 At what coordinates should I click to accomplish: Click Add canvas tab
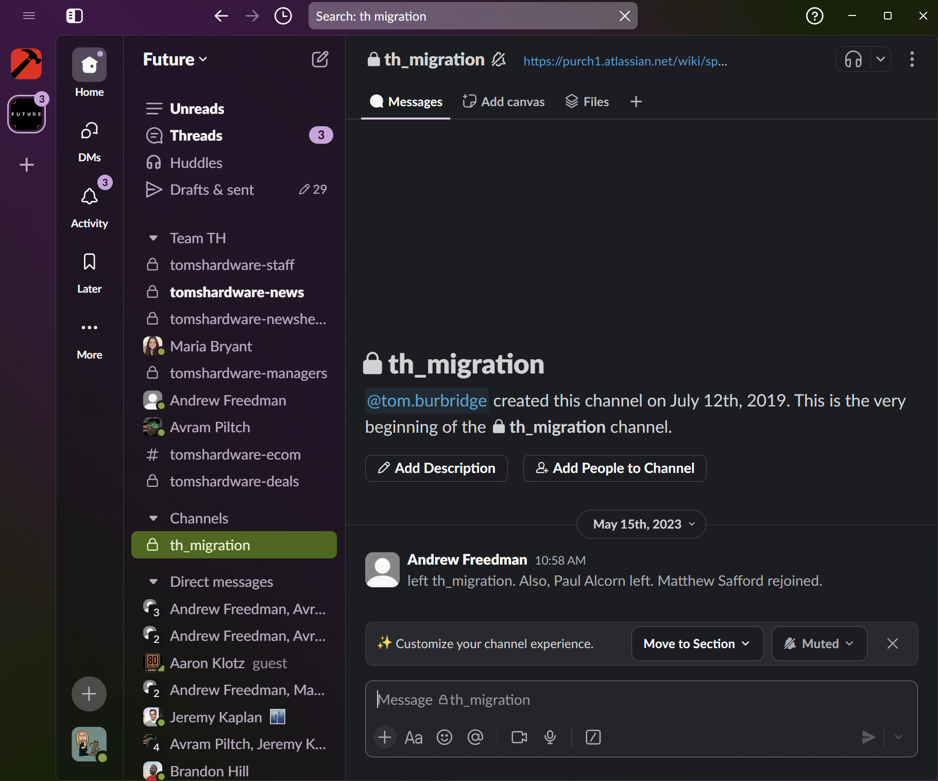click(503, 102)
